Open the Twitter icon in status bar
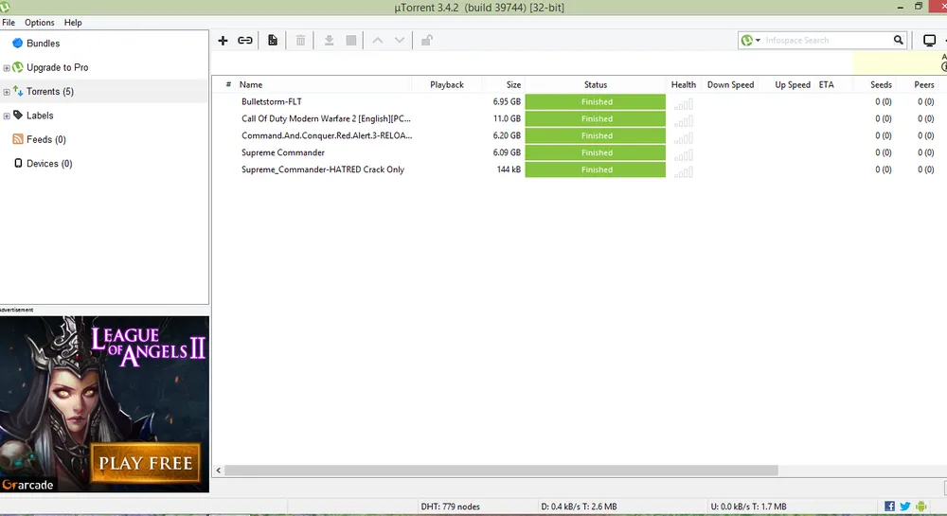 point(904,507)
